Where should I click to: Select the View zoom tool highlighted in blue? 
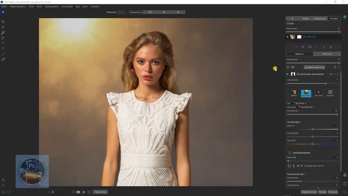point(3,59)
